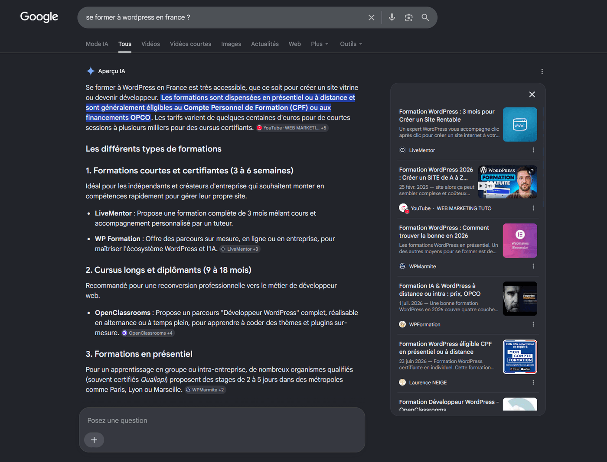
Task: Open 'Formation WordPress : 3 mois pour Créer' link
Action: pyautogui.click(x=447, y=116)
